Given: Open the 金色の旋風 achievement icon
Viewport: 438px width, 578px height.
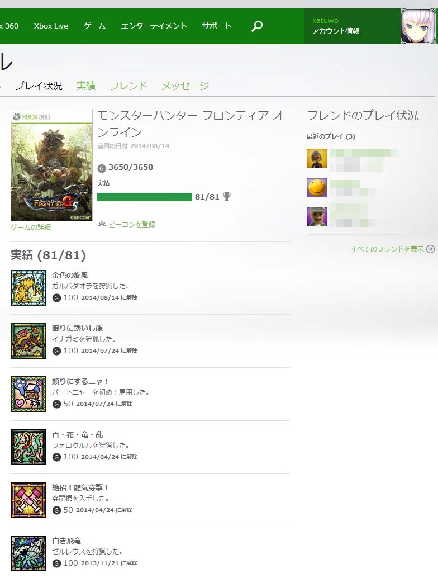Looking at the screenshot, I should (28, 288).
